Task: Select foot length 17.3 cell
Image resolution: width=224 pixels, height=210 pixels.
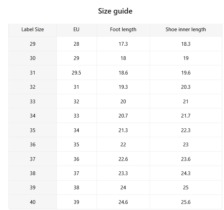Action: (x=123, y=44)
